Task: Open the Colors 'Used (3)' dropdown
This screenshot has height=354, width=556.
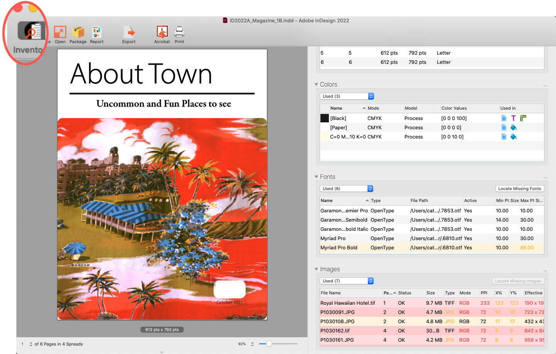Action: coord(347,96)
